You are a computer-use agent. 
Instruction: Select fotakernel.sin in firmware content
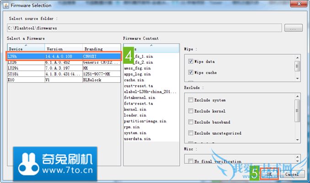point(139,97)
